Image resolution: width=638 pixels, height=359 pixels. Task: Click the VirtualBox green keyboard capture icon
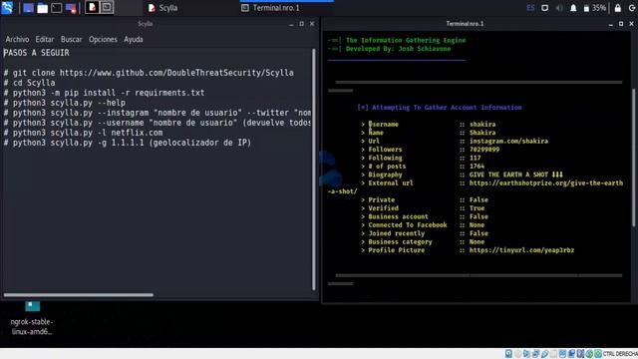(598, 354)
